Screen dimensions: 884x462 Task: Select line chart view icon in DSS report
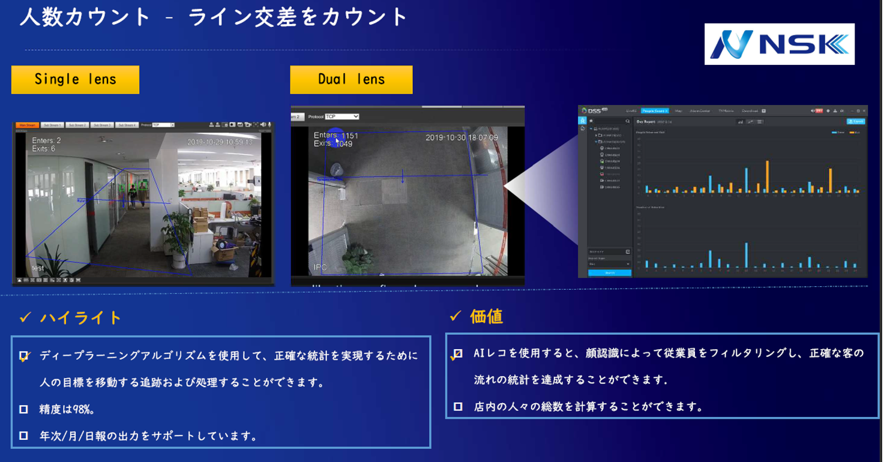750,122
